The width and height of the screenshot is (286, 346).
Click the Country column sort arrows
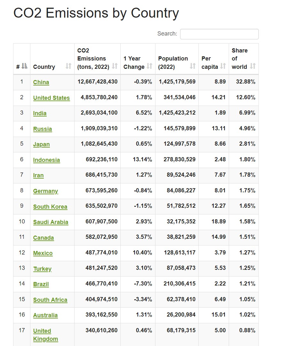pyautogui.click(x=68, y=67)
